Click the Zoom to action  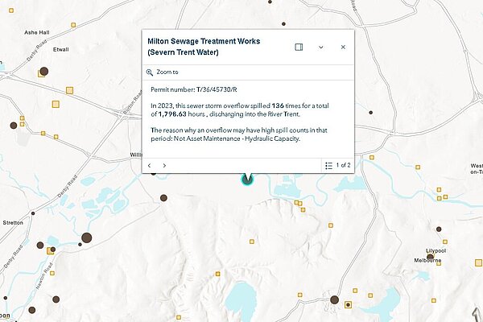pos(162,72)
